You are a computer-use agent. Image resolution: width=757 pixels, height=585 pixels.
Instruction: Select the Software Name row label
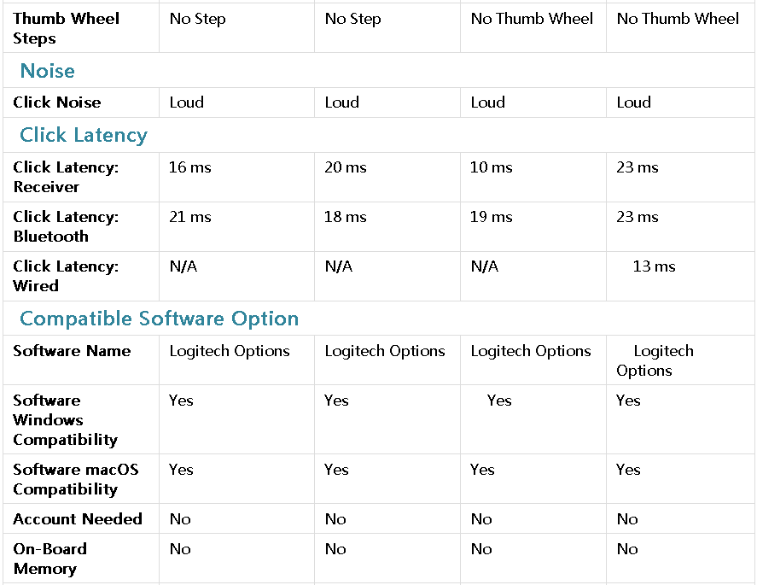pyautogui.click(x=72, y=351)
